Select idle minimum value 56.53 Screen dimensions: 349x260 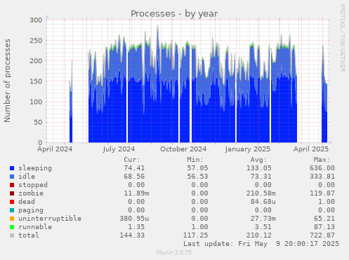pyautogui.click(x=197, y=177)
